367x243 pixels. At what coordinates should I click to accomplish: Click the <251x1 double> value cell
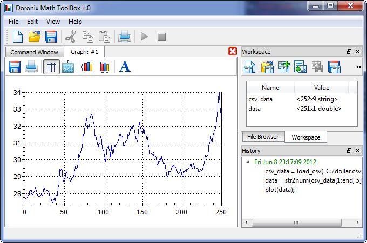[x=319, y=109]
